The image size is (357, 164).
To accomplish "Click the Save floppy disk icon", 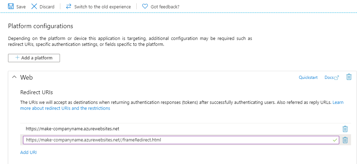I will (11, 7).
